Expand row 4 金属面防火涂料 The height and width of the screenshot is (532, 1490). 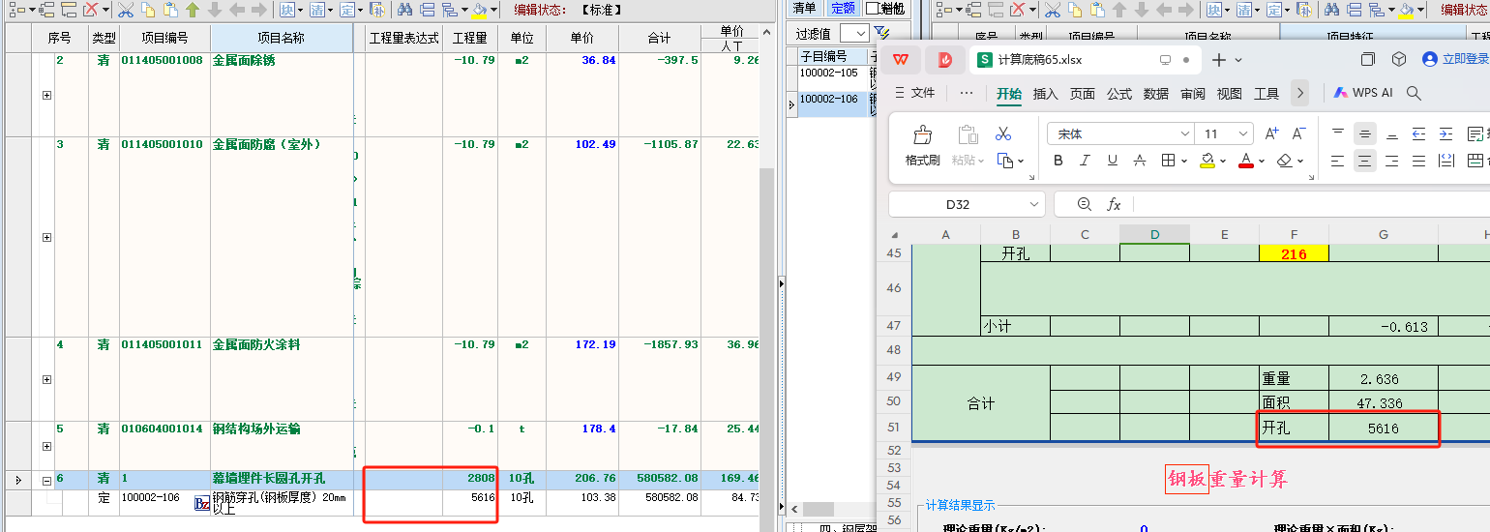pyautogui.click(x=46, y=379)
